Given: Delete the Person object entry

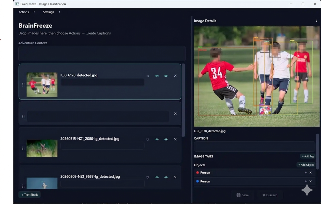Looking at the screenshot, I should click(x=310, y=181).
